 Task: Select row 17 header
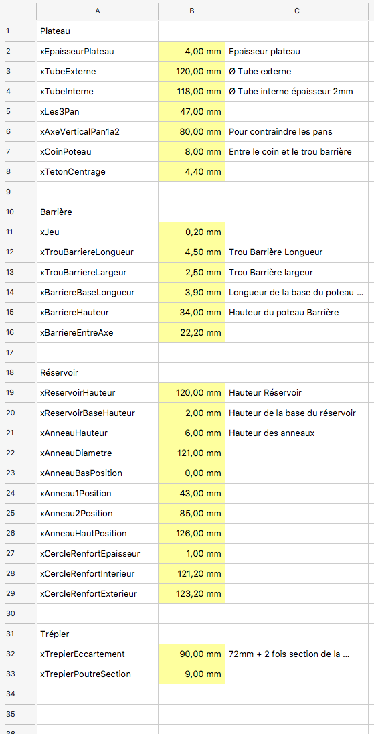(x=18, y=352)
